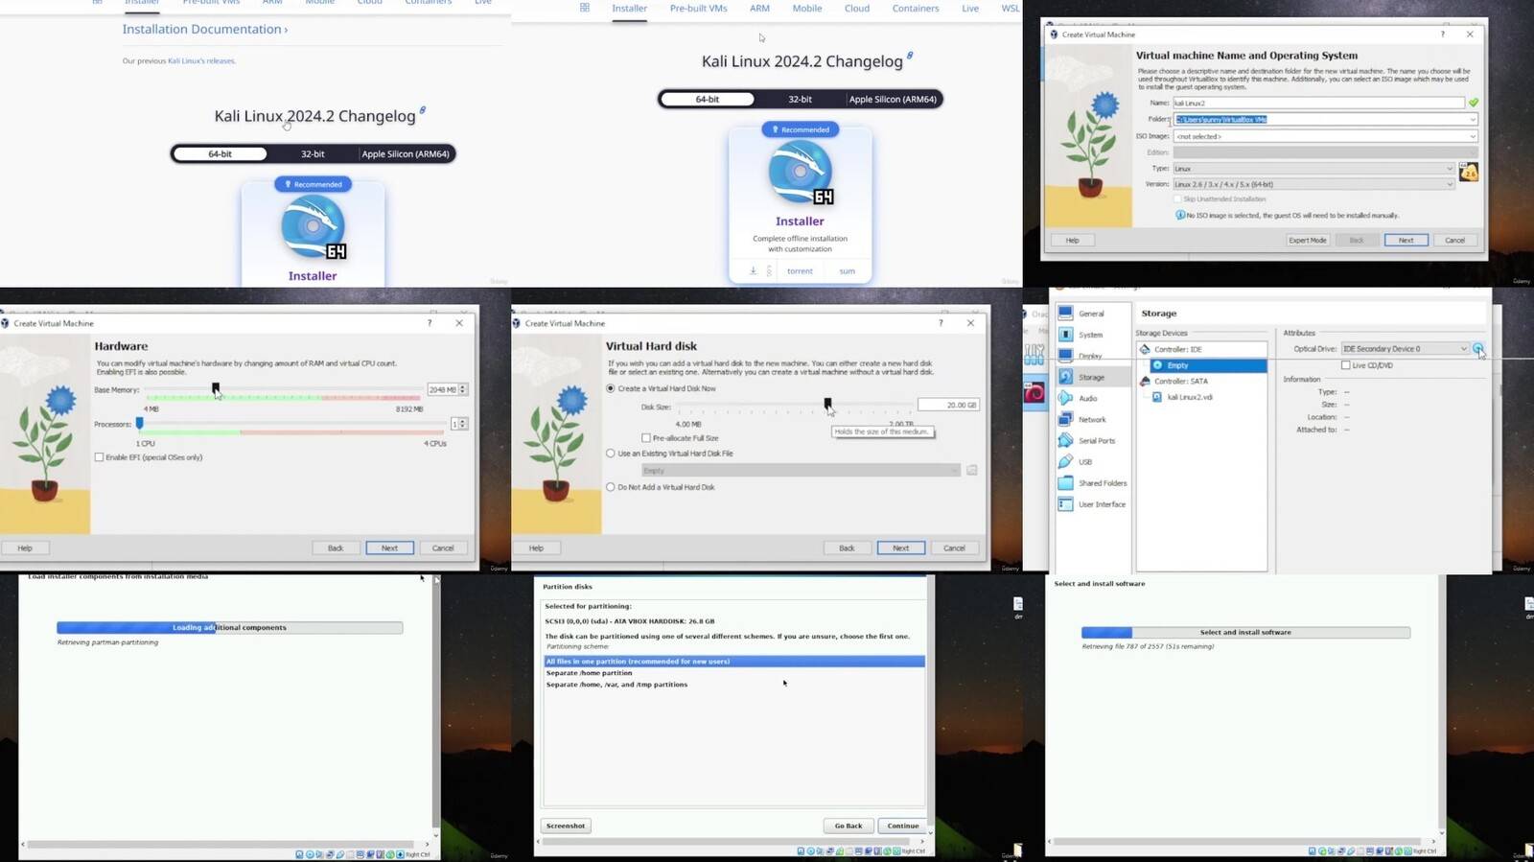The image size is (1534, 862).
Task: Click help question mark in Hardware dialog title
Action: coord(430,323)
